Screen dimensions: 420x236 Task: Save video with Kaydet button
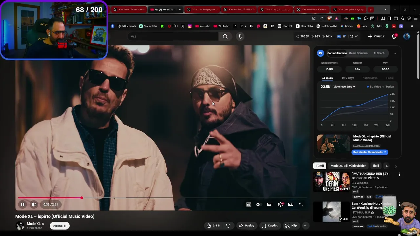pyautogui.click(x=270, y=226)
